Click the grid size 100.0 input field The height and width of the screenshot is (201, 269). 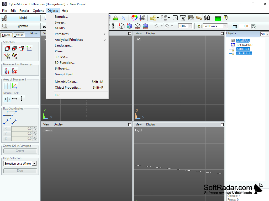(x=245, y=26)
